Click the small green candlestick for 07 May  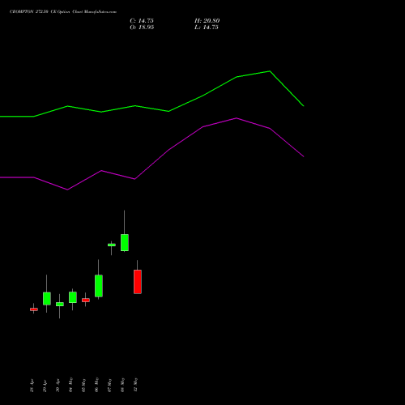[112, 245]
